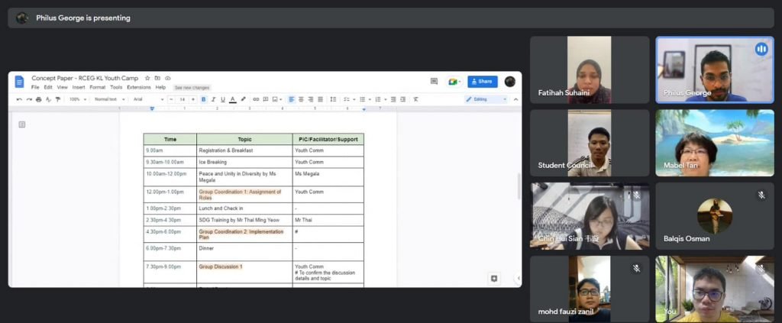The image size is (782, 323).
Task: Click the clear formatting icon
Action: pos(415,99)
